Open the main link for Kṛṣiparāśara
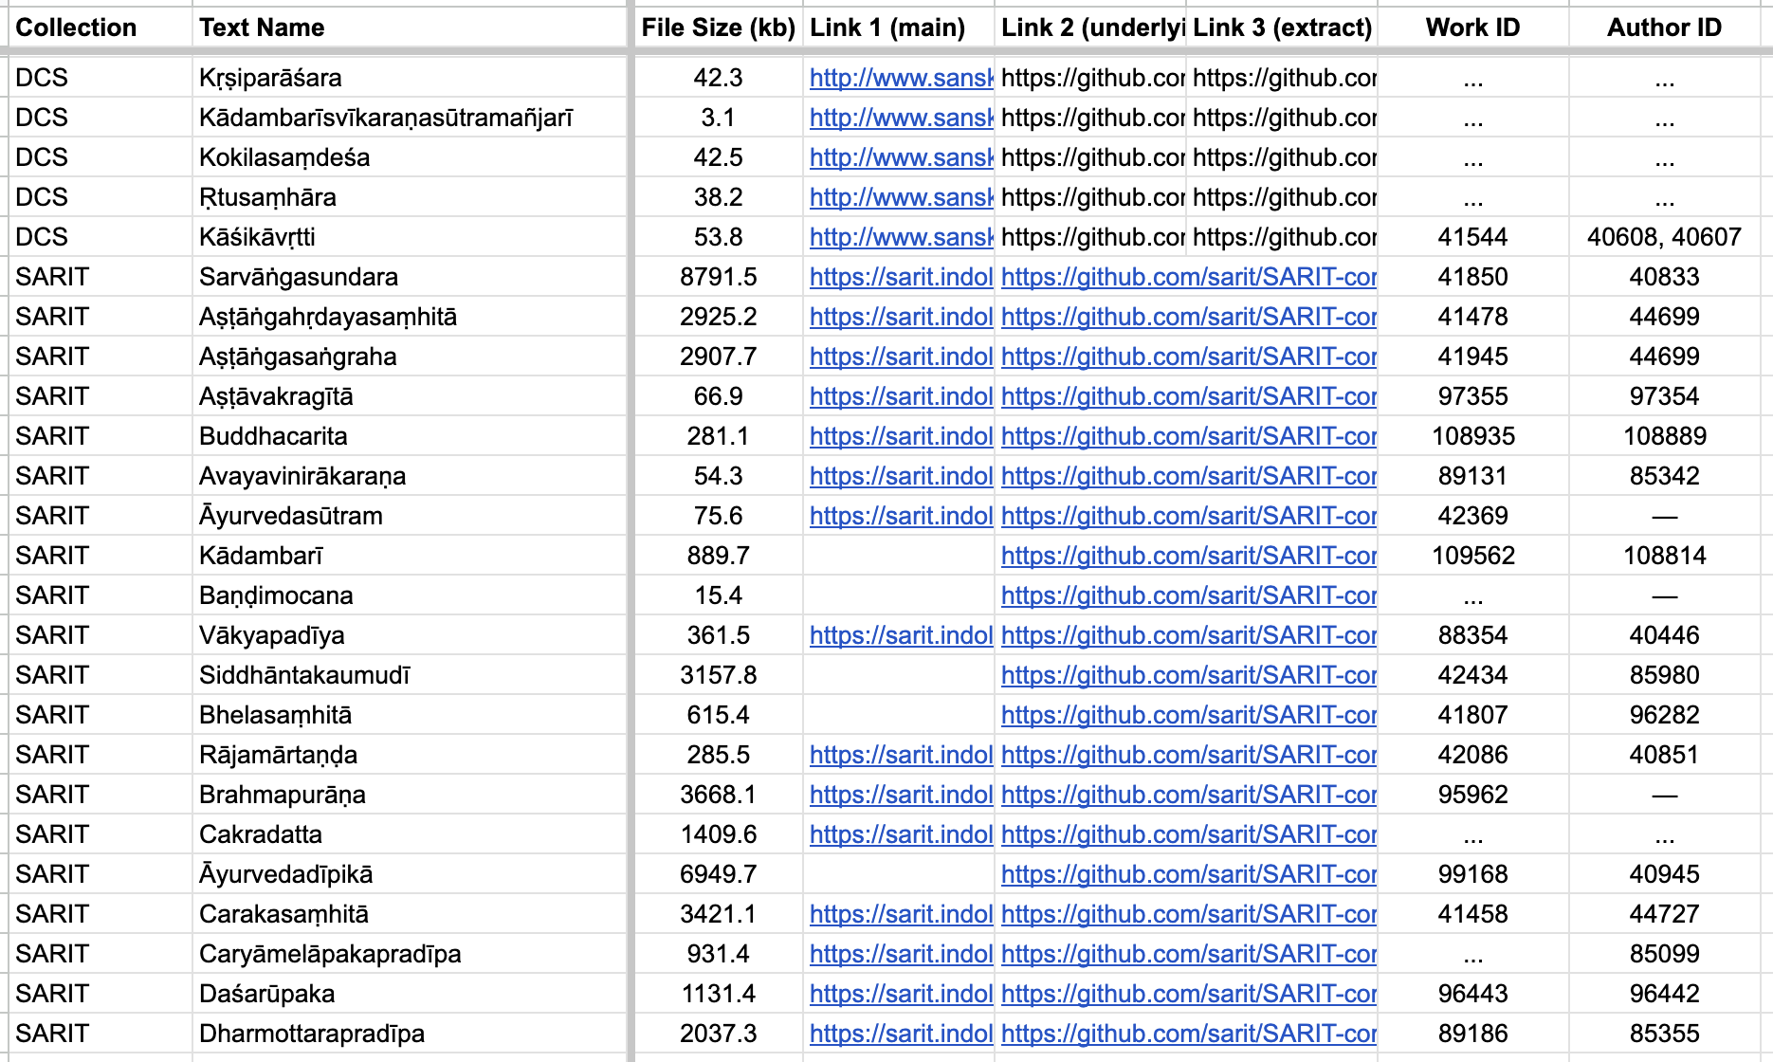The height and width of the screenshot is (1062, 1773). pyautogui.click(x=901, y=78)
